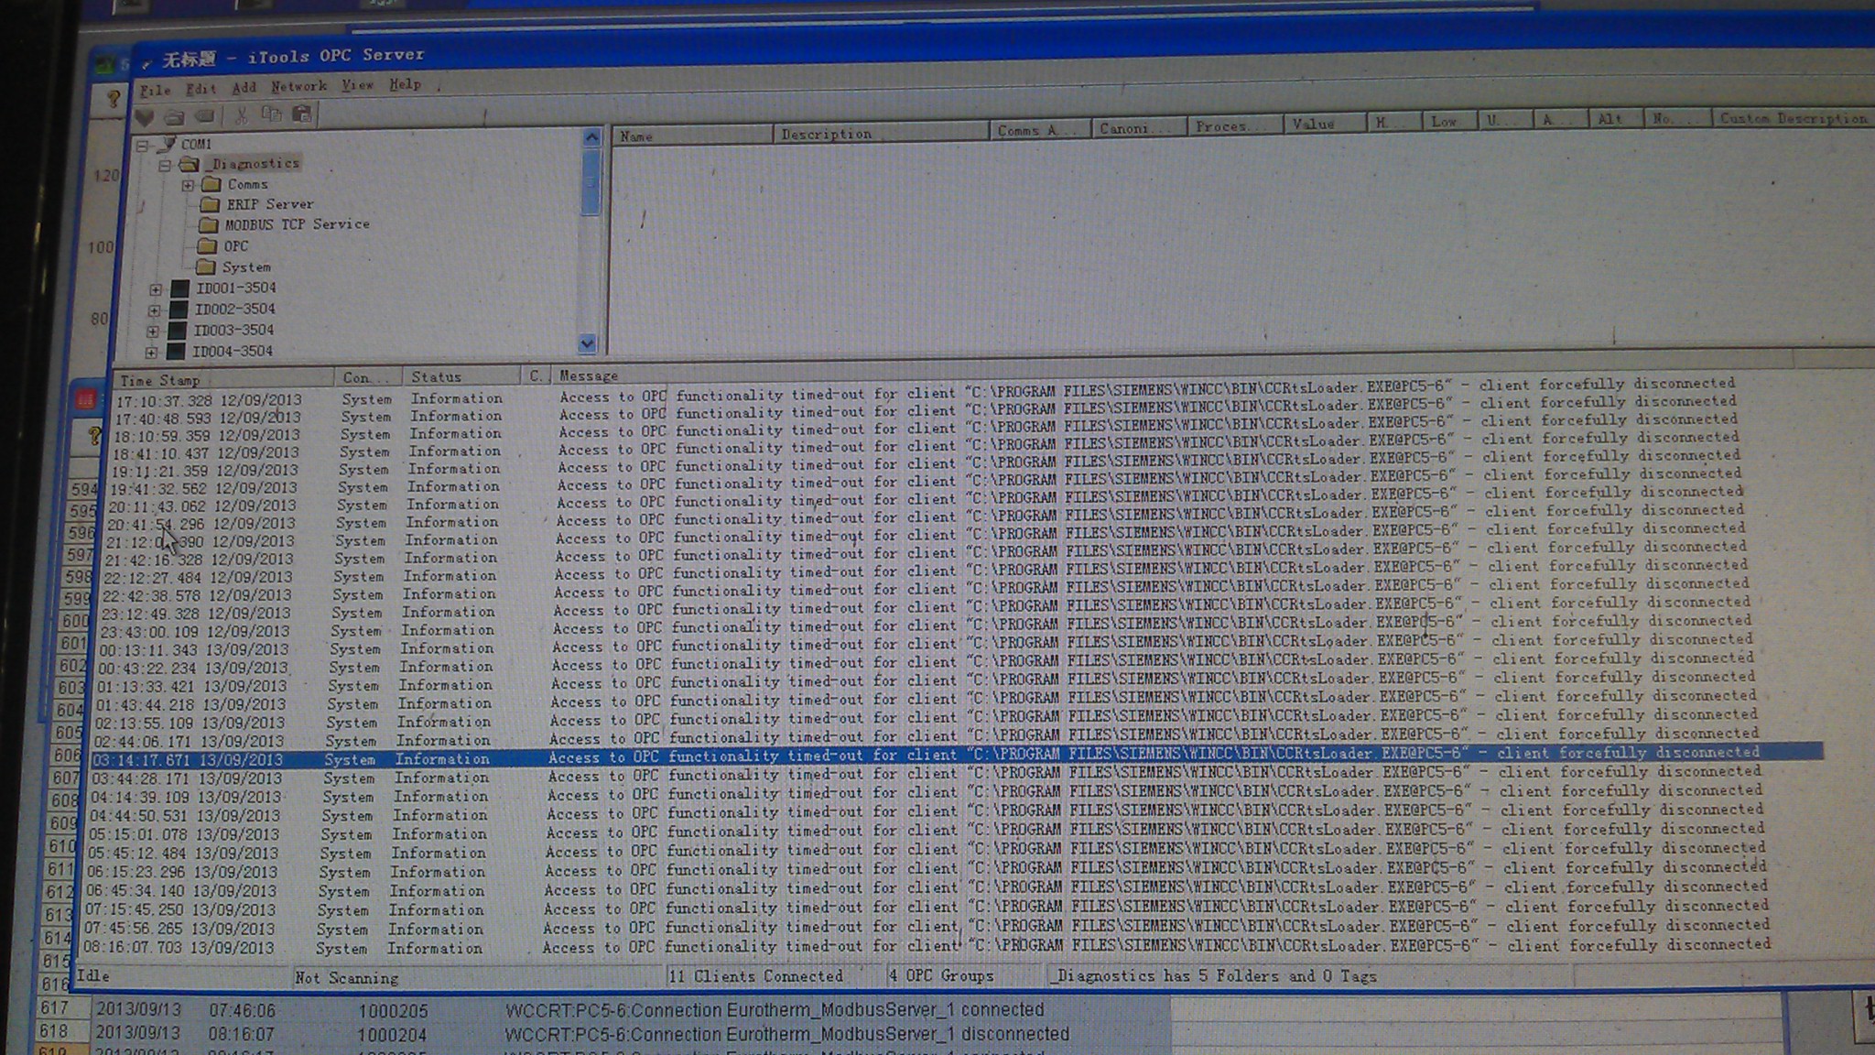
Task: Expand the Comms folder node
Action: pos(188,185)
